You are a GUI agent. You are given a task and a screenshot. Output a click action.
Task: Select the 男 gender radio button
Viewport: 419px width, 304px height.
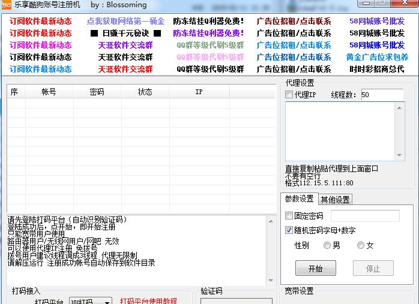pos(327,245)
